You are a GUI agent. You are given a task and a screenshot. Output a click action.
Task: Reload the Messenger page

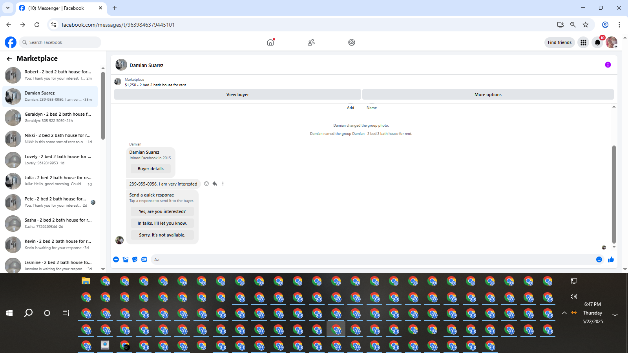37,25
